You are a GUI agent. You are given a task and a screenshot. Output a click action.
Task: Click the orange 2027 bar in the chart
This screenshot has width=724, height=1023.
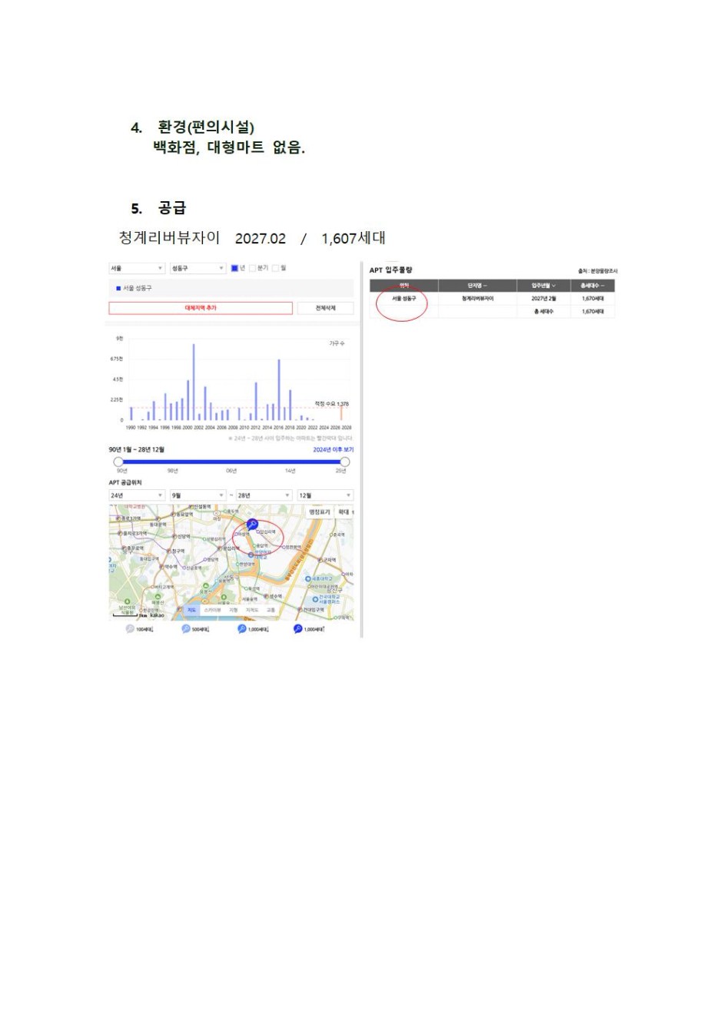[x=341, y=413]
